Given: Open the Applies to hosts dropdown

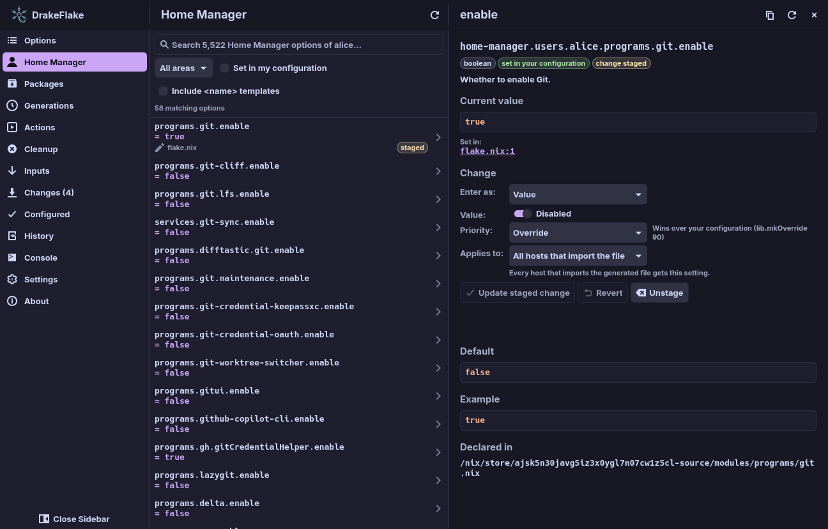Looking at the screenshot, I should [578, 256].
